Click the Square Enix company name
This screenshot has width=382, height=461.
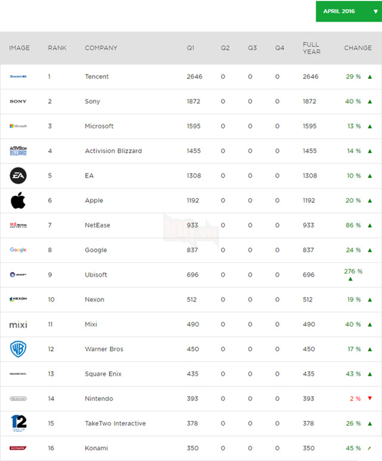(103, 374)
